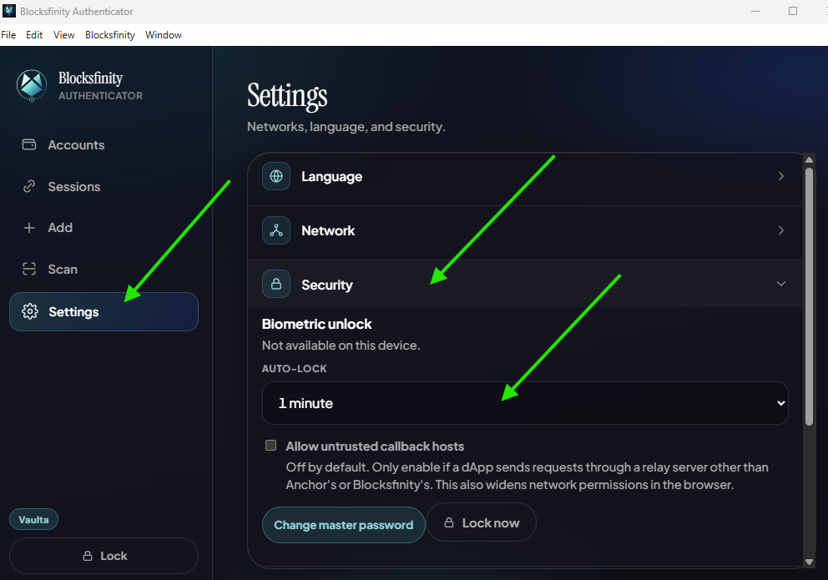Click the app icon in the title bar

[x=9, y=11]
